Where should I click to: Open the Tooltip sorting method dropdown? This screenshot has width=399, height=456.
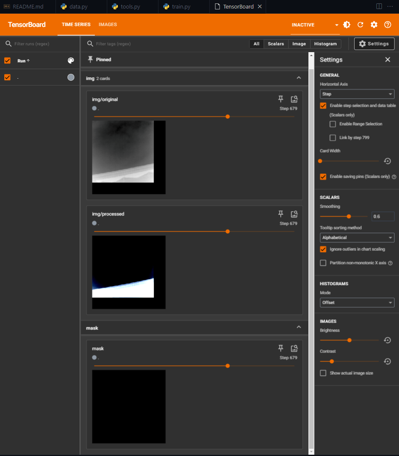tap(357, 238)
